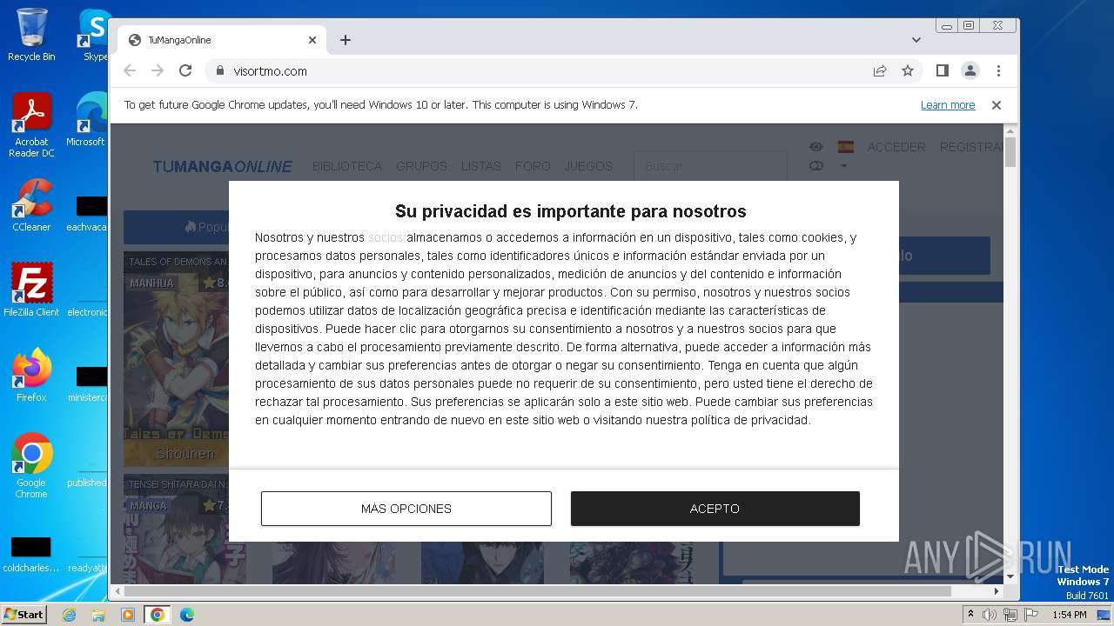Toggle the eye visibility icon in the header
The width and height of the screenshot is (1114, 626).
point(815,147)
